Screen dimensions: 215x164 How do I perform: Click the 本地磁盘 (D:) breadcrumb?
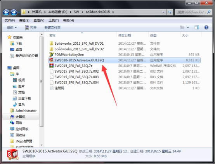click(57, 12)
